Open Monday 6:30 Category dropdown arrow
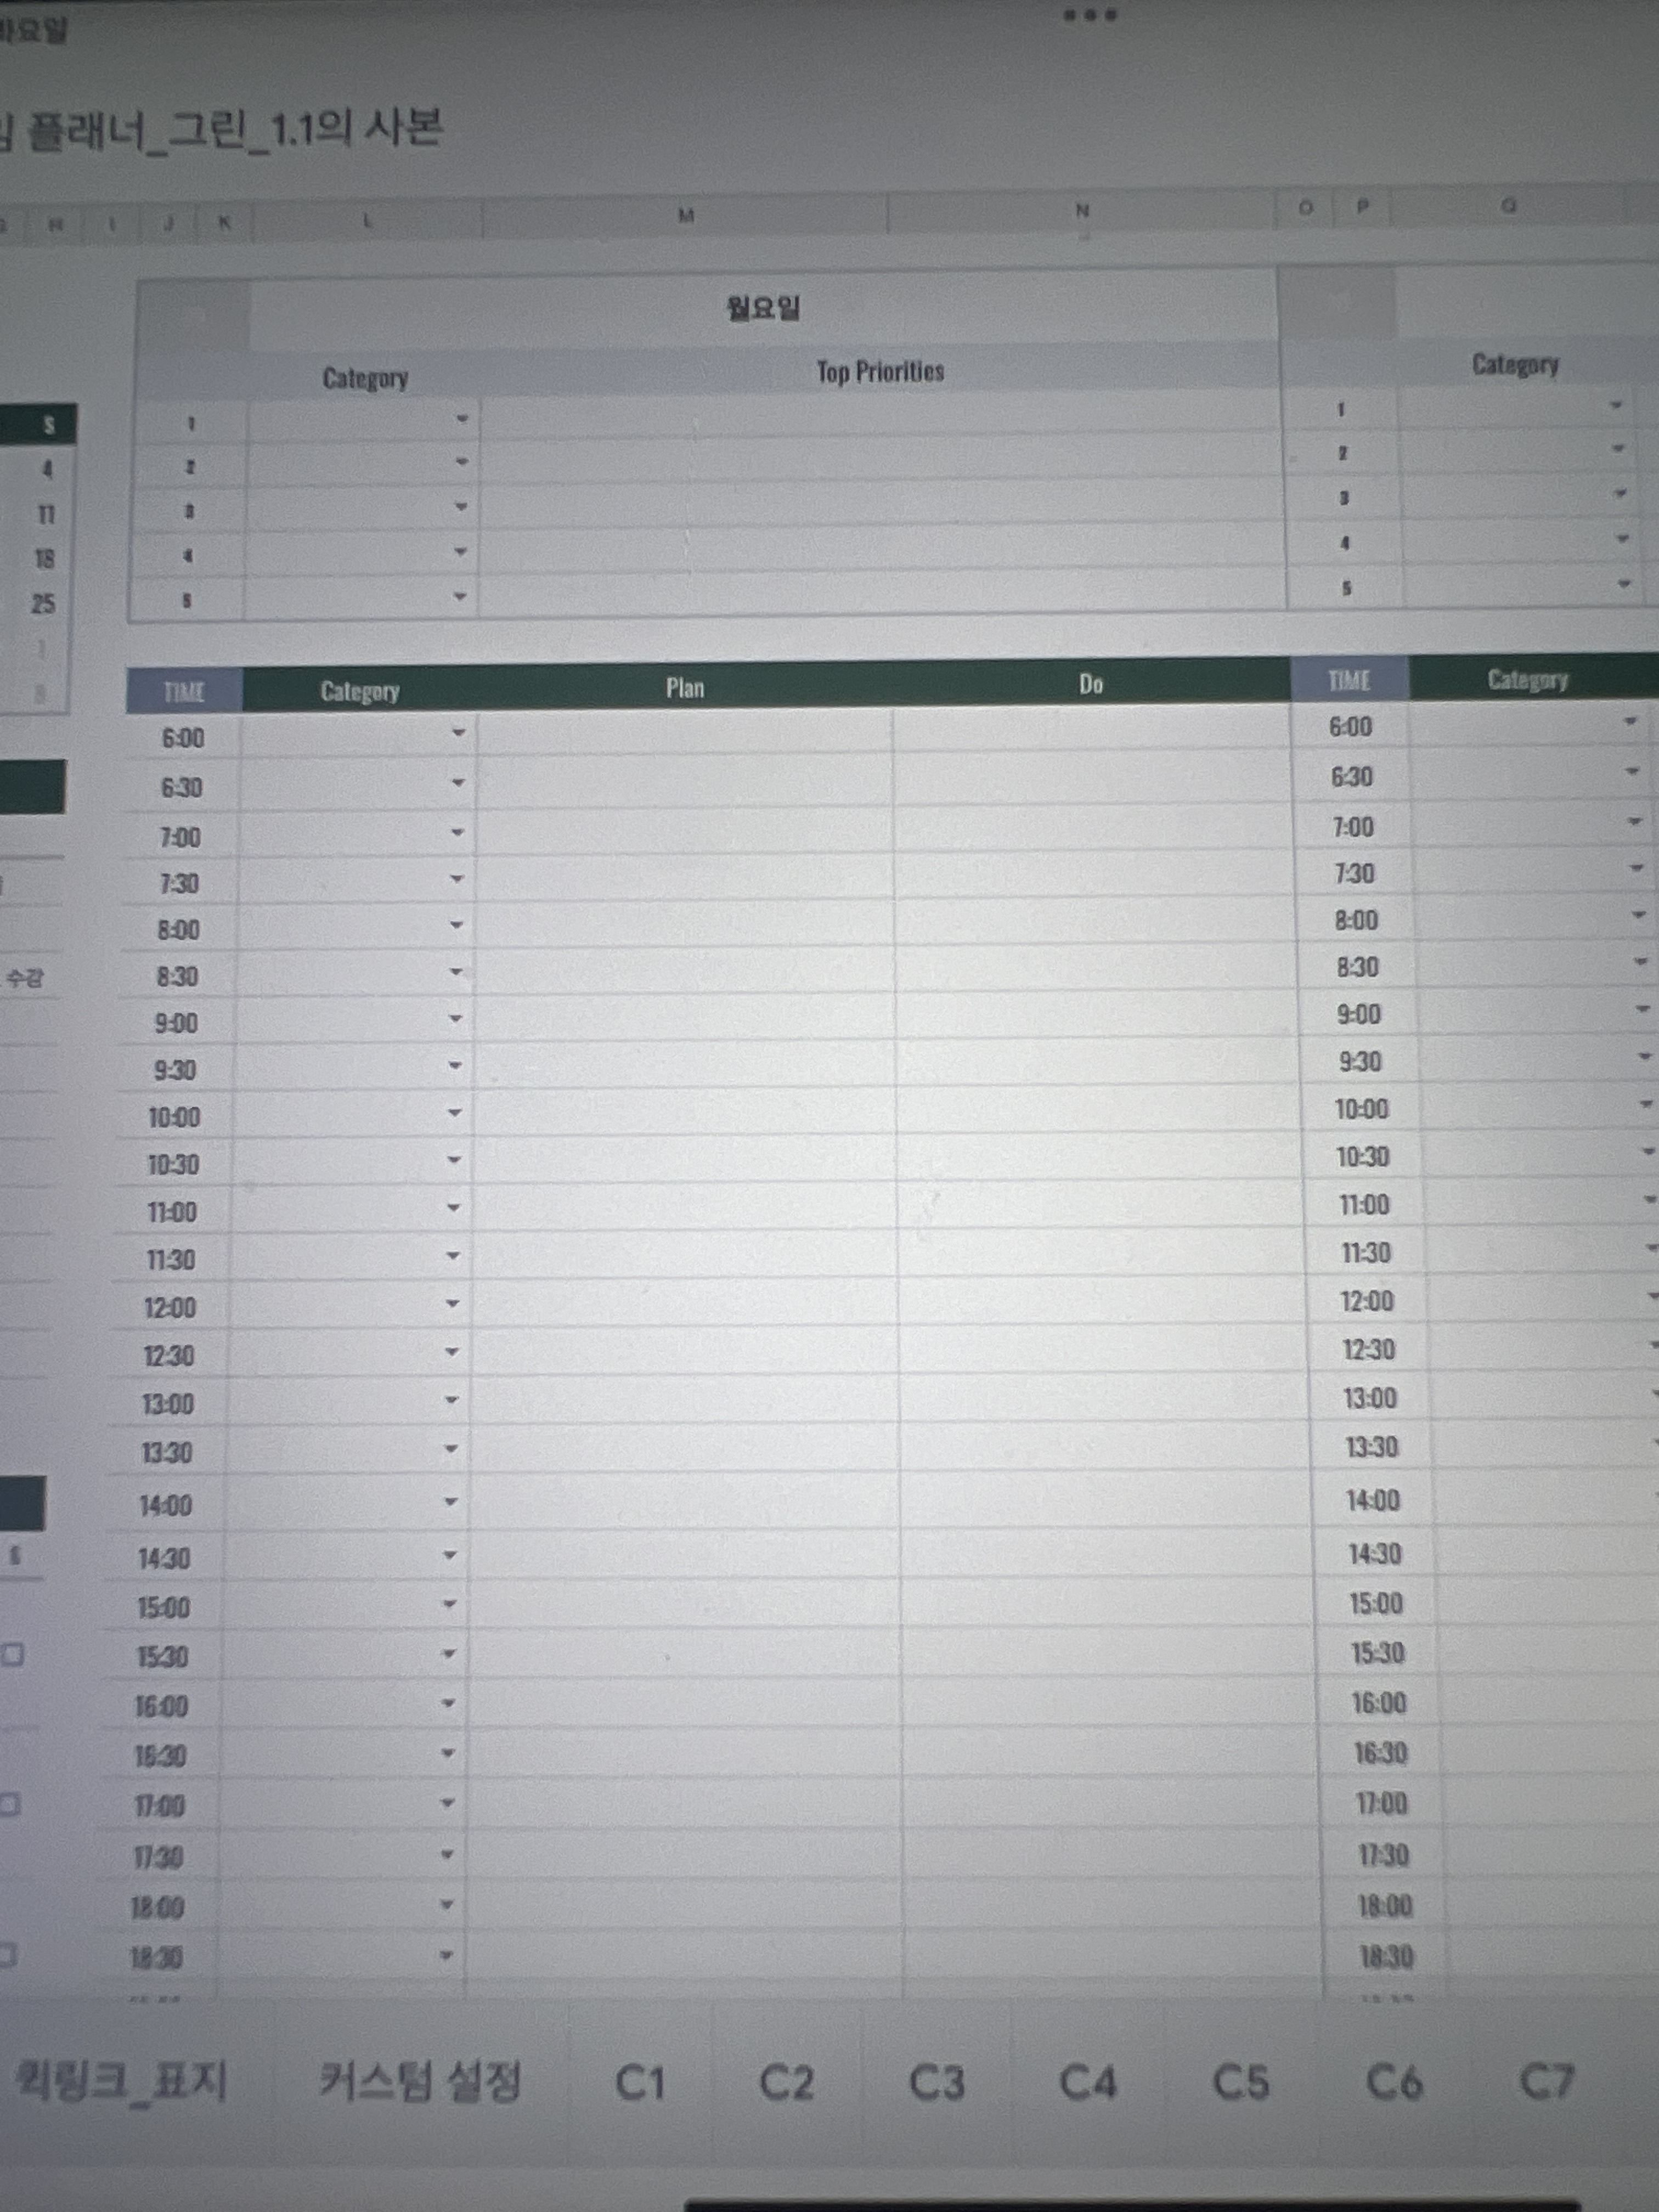The width and height of the screenshot is (1659, 2212). pos(458,783)
